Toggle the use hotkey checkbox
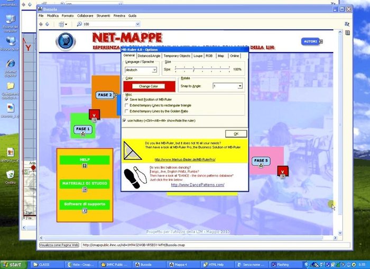This screenshot has height=269, width=370. pos(124,121)
